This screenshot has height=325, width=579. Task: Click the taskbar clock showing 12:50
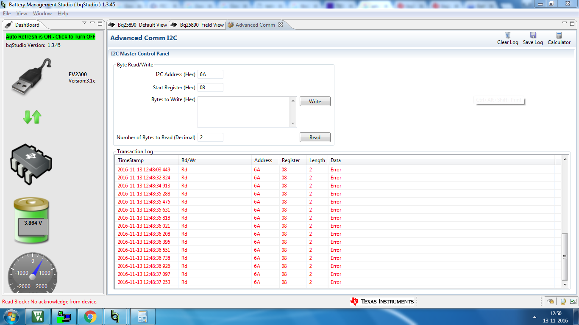coord(555,314)
